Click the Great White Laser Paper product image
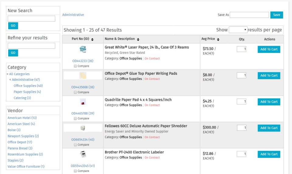This screenshot has height=174, width=292. point(83,49)
